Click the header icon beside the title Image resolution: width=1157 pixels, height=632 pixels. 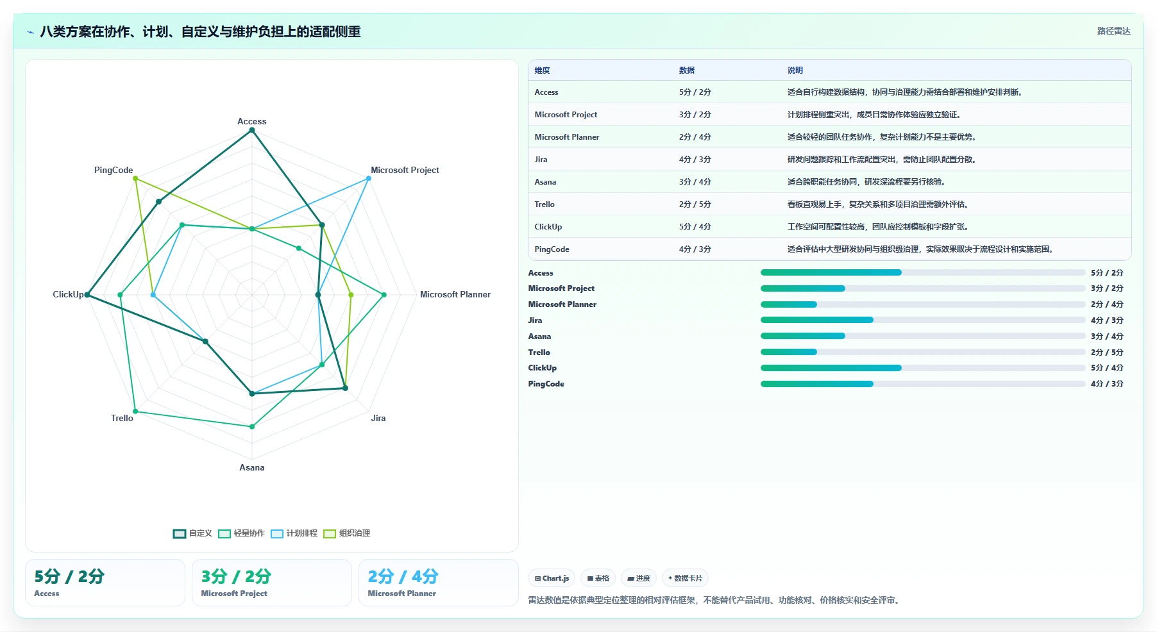tap(30, 32)
